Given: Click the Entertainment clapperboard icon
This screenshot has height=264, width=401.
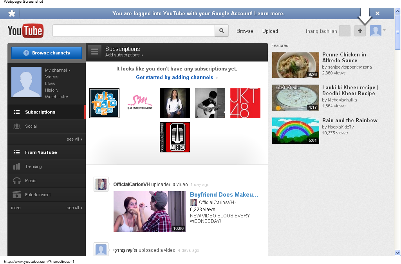Looking at the screenshot, I should pyautogui.click(x=17, y=195).
